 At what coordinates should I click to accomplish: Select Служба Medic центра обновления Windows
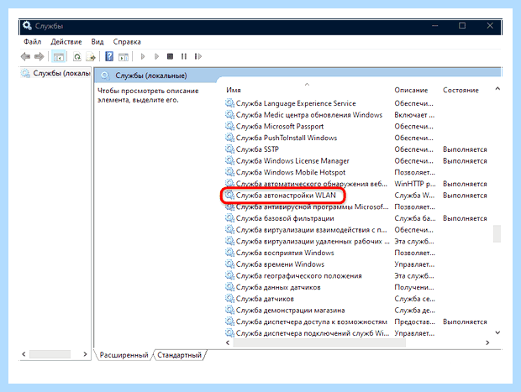(309, 115)
